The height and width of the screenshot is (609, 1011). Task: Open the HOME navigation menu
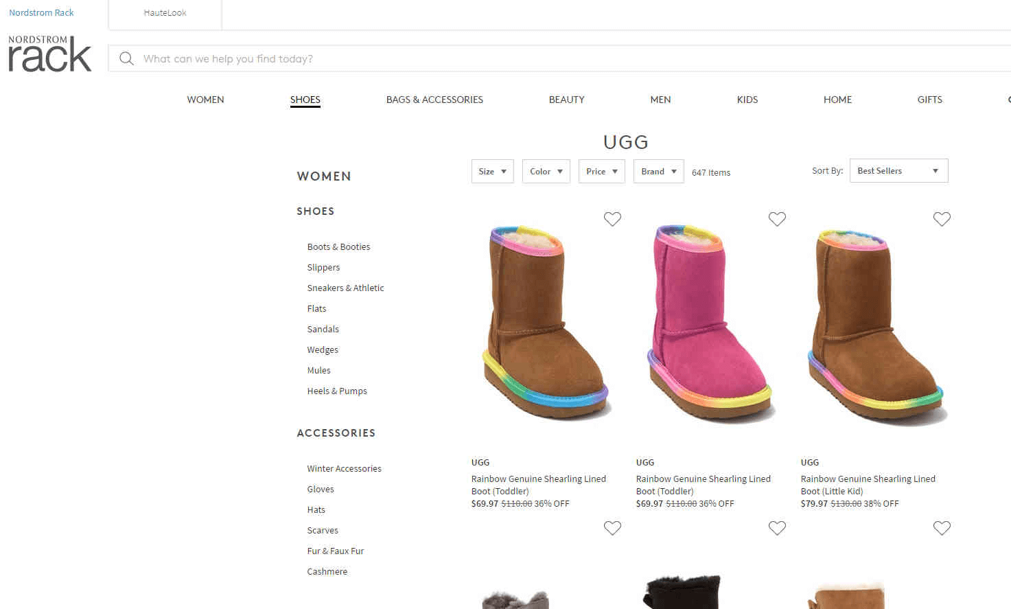[837, 100]
